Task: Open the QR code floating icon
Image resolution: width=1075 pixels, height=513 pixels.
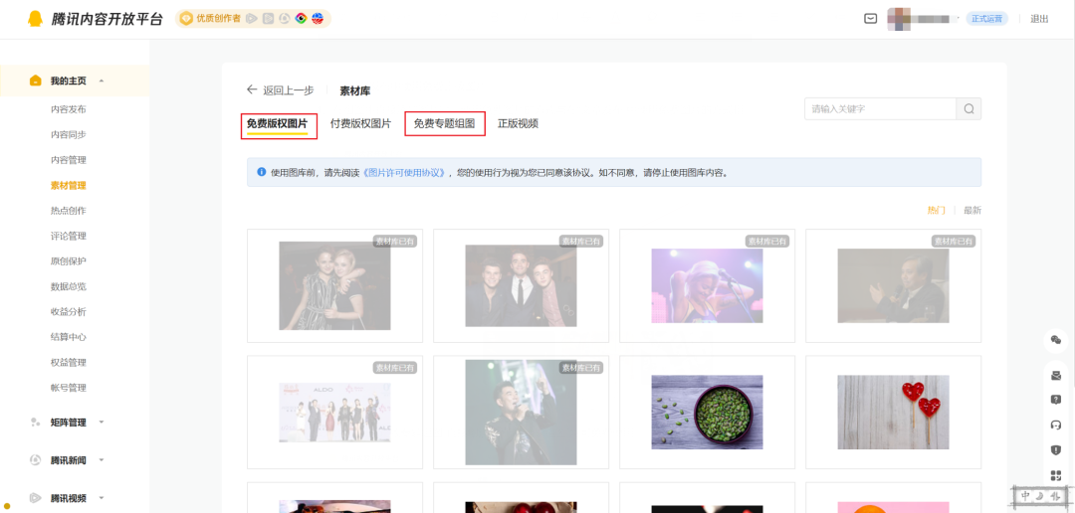Action: 1056,475
